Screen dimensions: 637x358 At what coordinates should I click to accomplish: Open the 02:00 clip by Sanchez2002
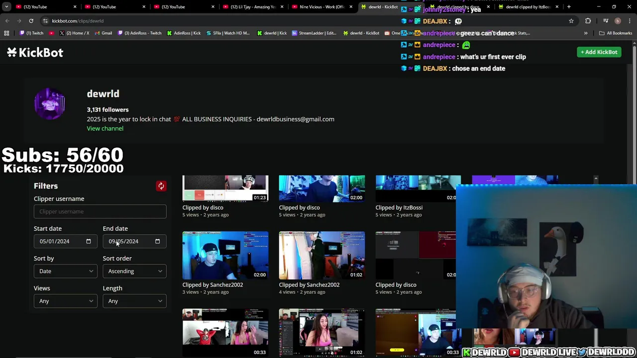(225, 255)
